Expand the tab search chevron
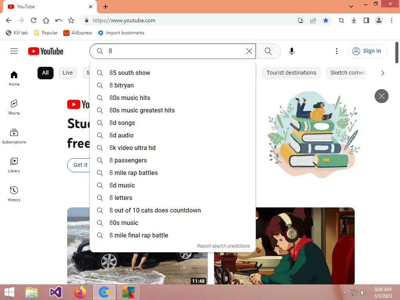The image size is (400, 300). pyautogui.click(x=351, y=6)
